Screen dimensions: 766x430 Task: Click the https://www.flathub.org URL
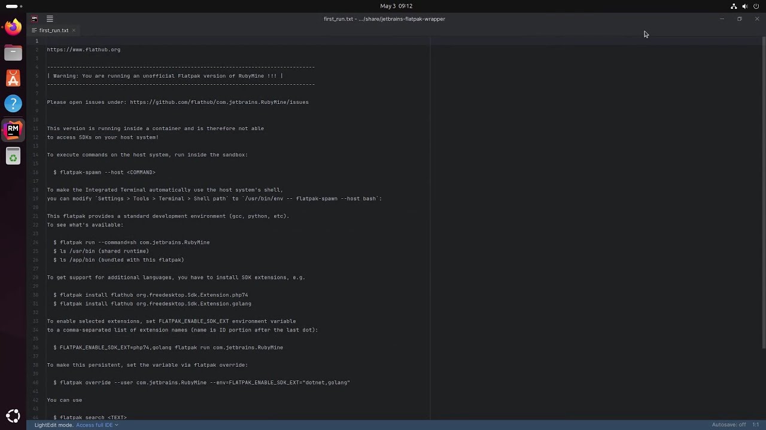tap(84, 50)
